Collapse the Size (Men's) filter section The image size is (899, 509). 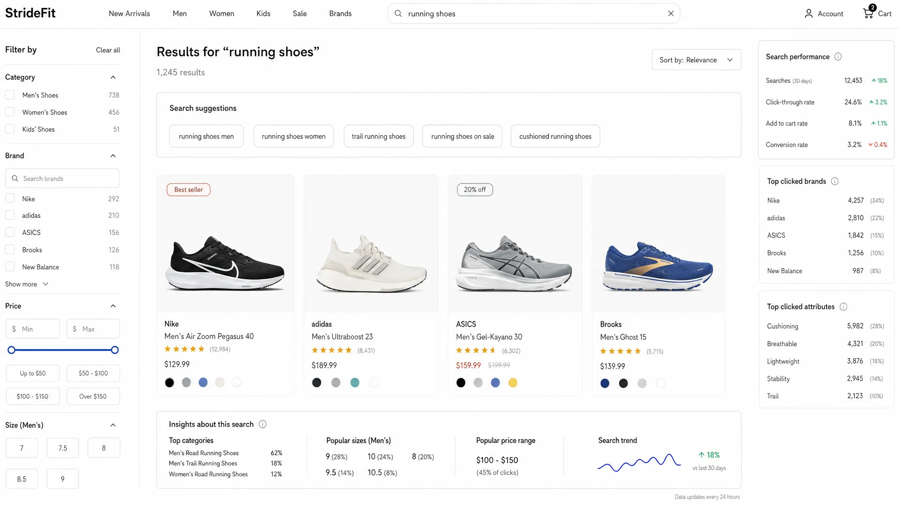(113, 425)
